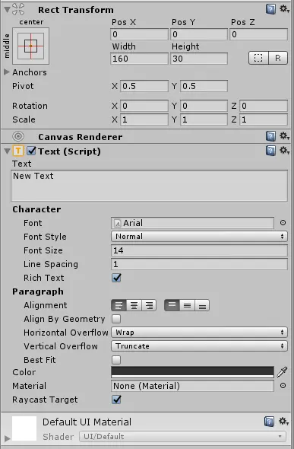Enable the Best Fit checkbox
Screen dimensions: 294x449
tap(116, 360)
